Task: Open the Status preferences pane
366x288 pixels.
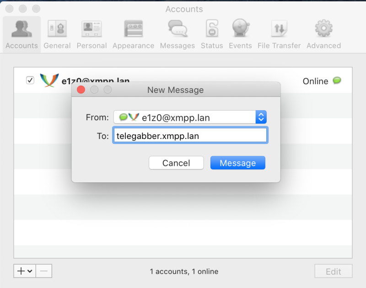Action: coord(212,35)
